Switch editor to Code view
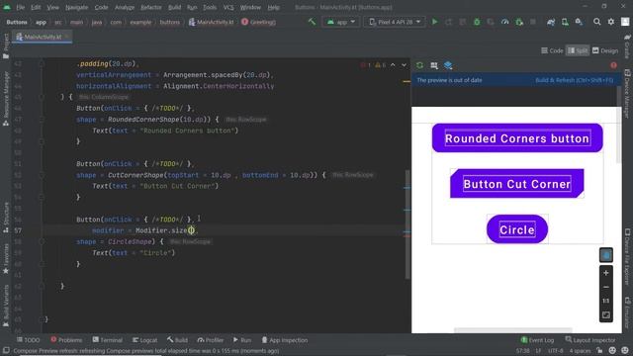Viewport: 633px width, 356px height. click(x=552, y=50)
